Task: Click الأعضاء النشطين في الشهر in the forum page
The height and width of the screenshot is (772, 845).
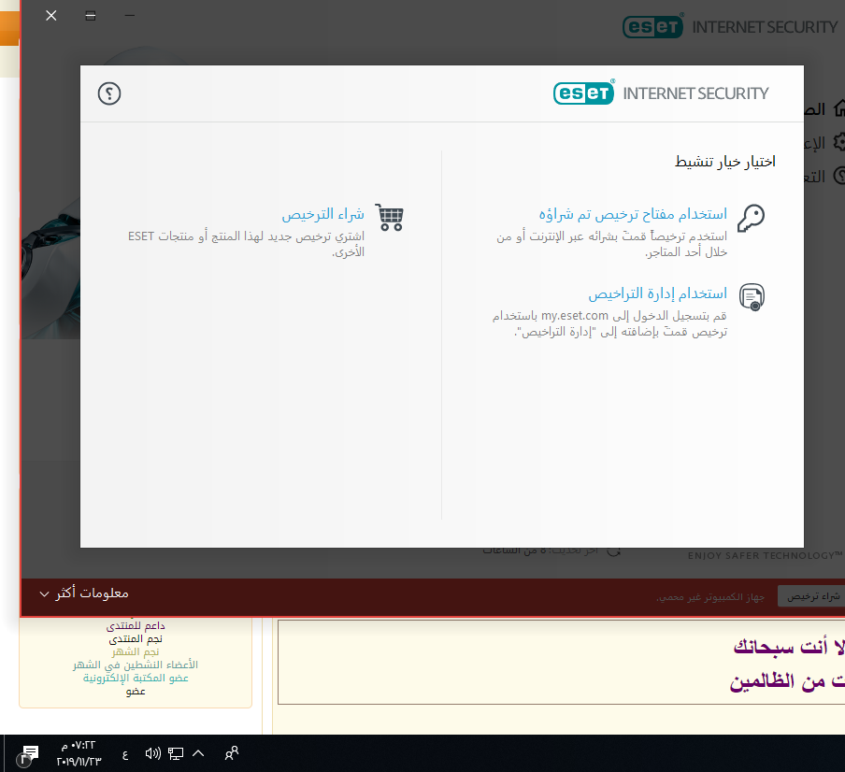Action: [x=136, y=665]
